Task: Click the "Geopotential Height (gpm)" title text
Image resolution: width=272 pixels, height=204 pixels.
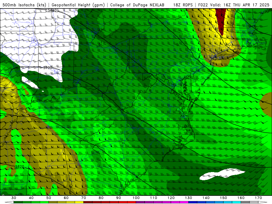Action: coord(78,5)
